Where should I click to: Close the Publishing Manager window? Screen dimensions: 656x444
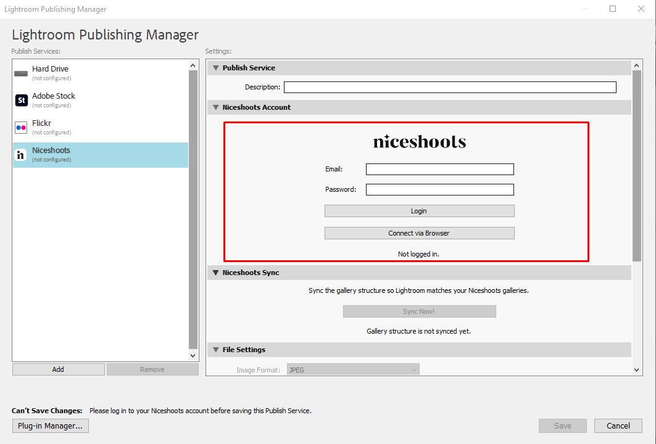(x=641, y=9)
